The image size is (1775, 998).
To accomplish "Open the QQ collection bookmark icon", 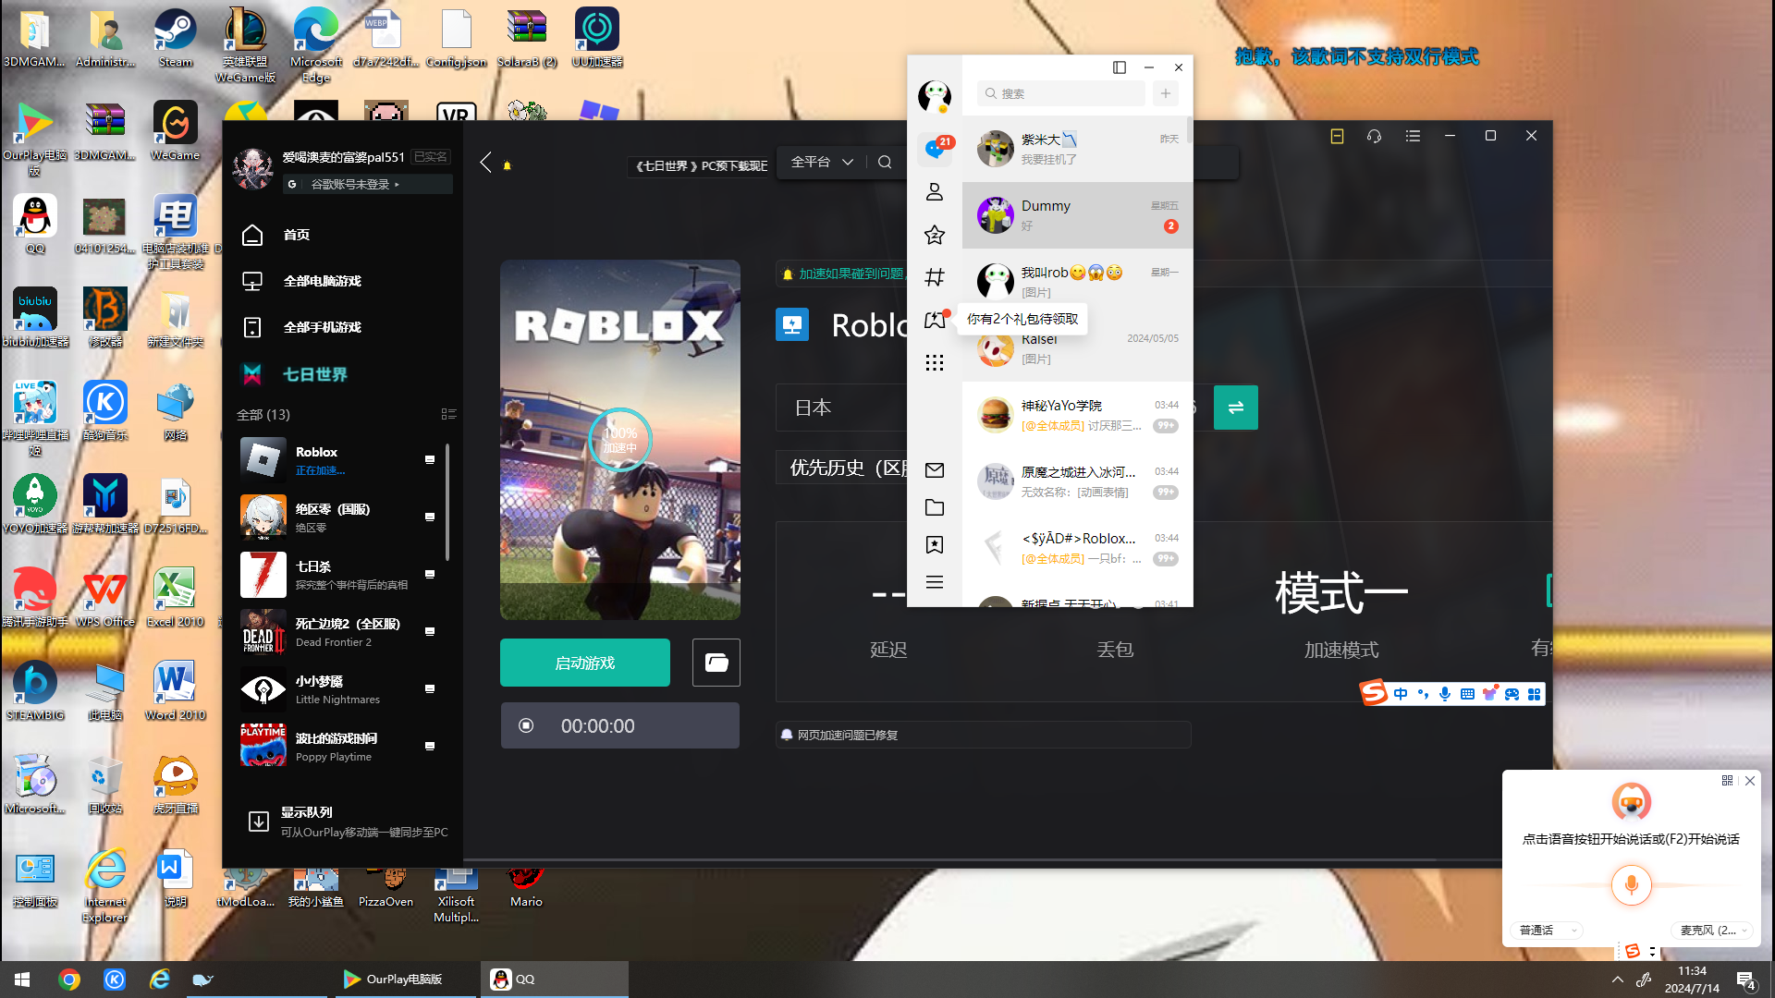I will [x=935, y=545].
